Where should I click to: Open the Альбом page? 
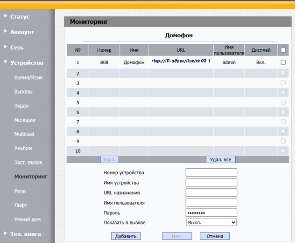pos(23,148)
